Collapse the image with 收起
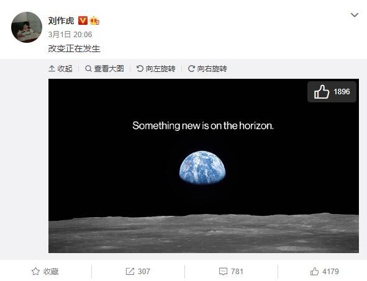The width and height of the screenshot is (367, 281). click(60, 68)
